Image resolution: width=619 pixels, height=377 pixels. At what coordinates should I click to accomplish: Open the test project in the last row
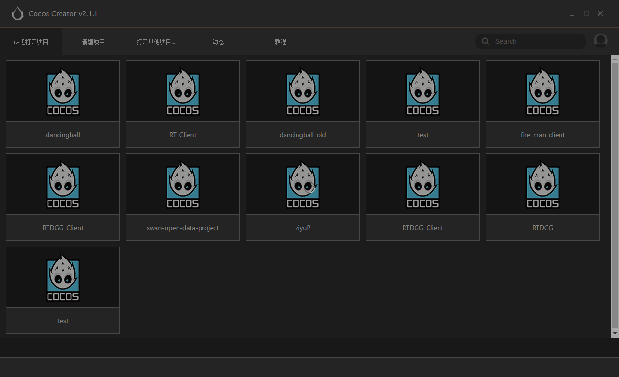click(63, 290)
